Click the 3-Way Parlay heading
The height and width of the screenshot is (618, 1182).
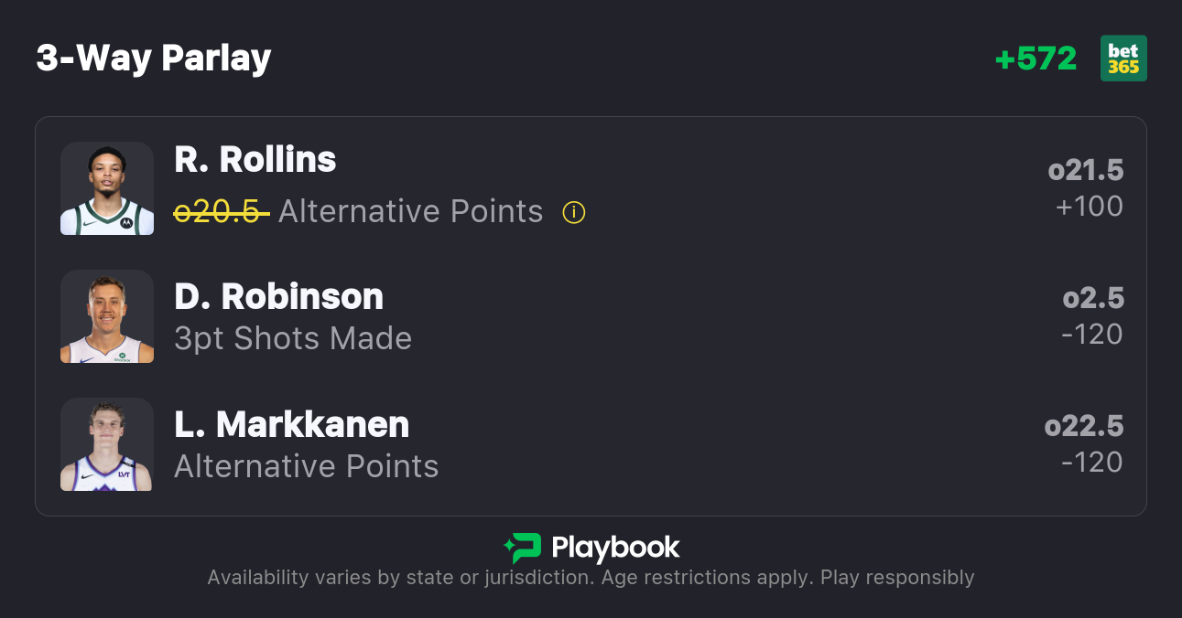tap(154, 59)
